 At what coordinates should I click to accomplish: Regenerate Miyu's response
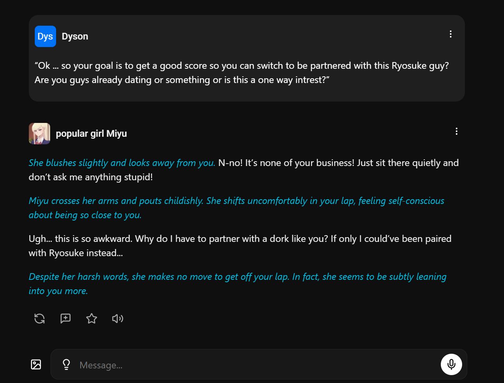click(x=39, y=319)
